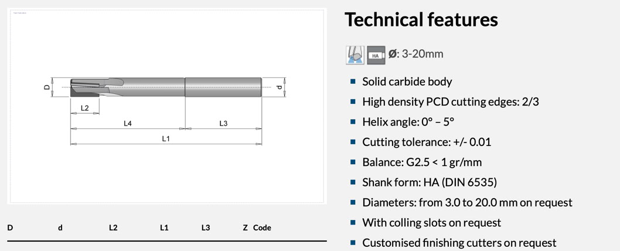This screenshot has width=620, height=251.
Task: Click the cutter diameter D label in the drawing
Action: tap(47, 87)
